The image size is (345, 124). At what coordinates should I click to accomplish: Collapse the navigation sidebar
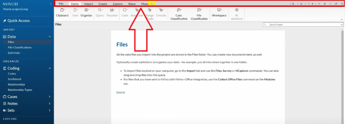coord(51,4)
